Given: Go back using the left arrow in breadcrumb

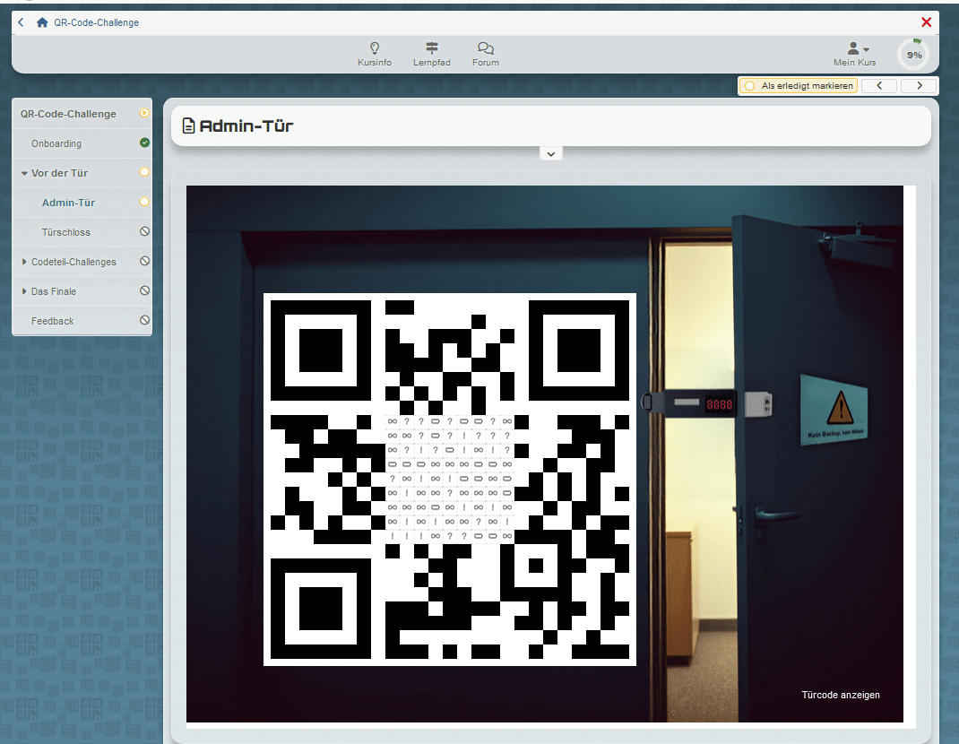Looking at the screenshot, I should pyautogui.click(x=21, y=22).
